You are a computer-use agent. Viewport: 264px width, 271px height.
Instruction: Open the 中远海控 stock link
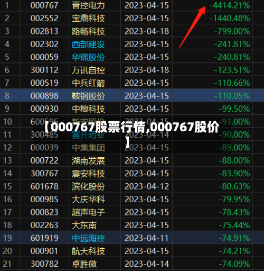click(88, 238)
